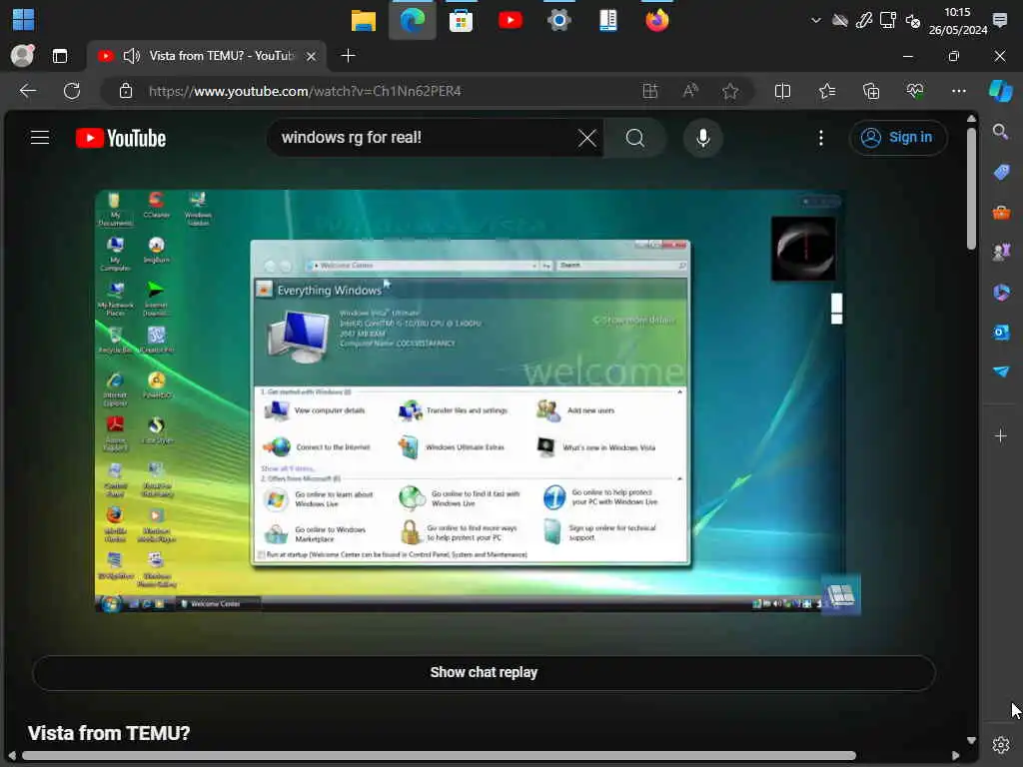
Task: Open the Windows Start menu
Action: coord(24,20)
